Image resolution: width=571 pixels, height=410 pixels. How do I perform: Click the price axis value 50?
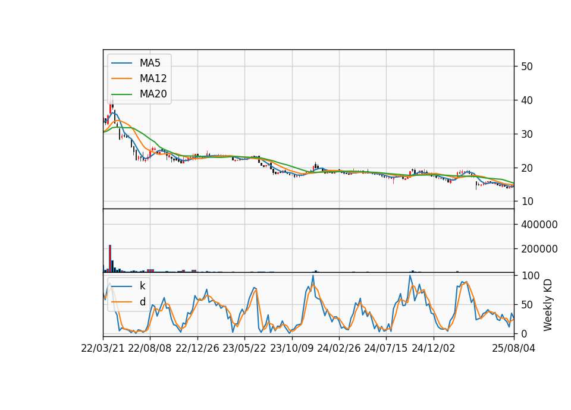pos(527,67)
